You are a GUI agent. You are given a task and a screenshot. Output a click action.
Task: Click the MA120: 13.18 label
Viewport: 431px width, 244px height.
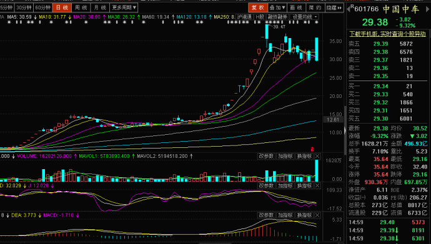191,17
